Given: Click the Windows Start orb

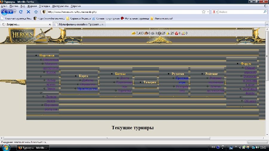Looking at the screenshot, I should (6, 147).
